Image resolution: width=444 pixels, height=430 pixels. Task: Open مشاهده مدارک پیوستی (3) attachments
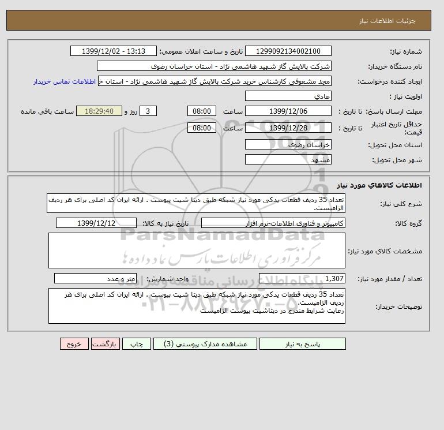(205, 344)
